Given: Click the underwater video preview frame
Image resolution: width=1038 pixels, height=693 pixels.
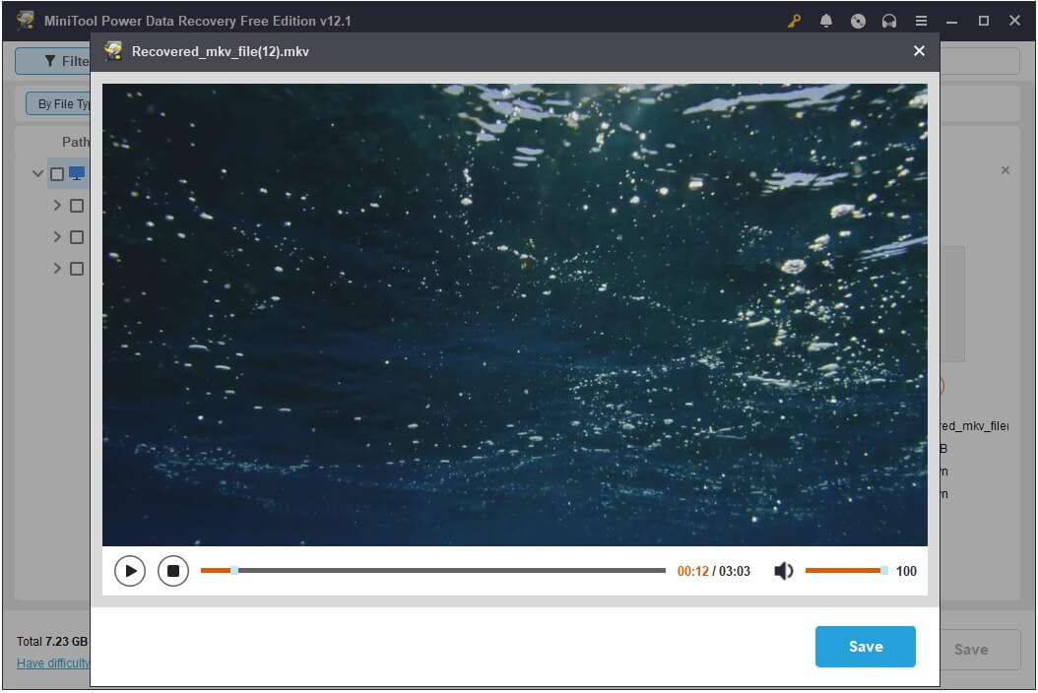Looking at the screenshot, I should click(x=514, y=314).
